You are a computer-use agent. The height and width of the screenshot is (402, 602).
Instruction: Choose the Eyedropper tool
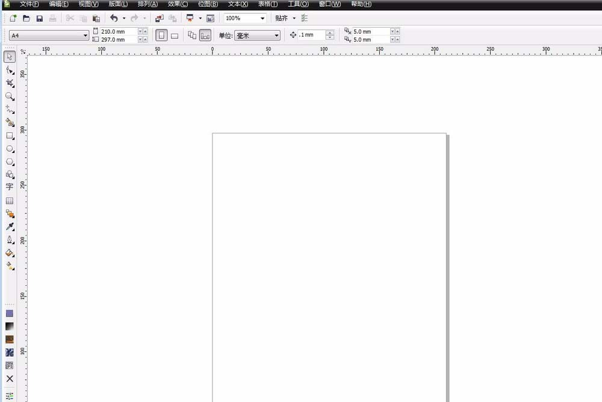click(10, 227)
